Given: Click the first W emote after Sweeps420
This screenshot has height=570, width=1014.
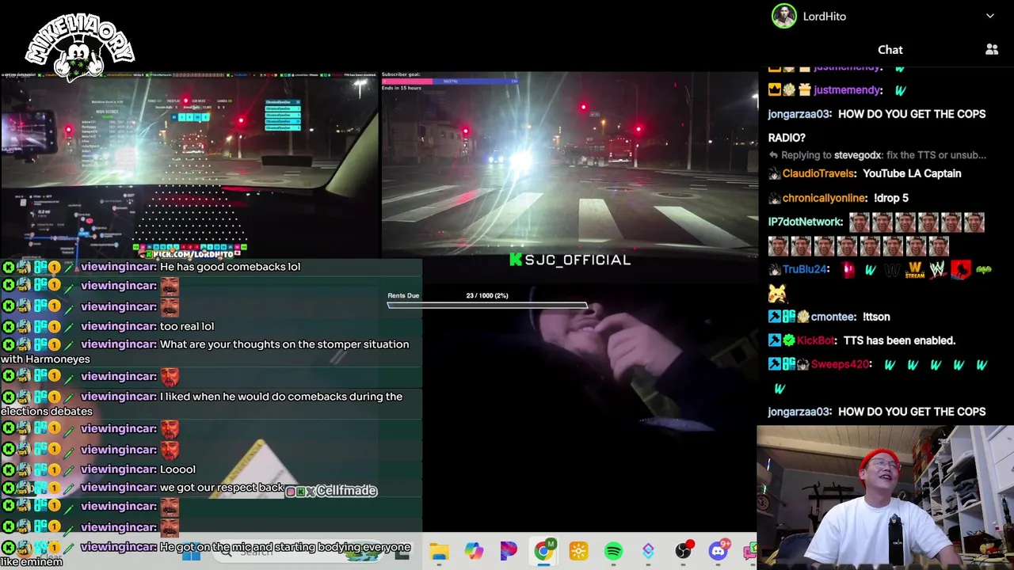Looking at the screenshot, I should (890, 365).
